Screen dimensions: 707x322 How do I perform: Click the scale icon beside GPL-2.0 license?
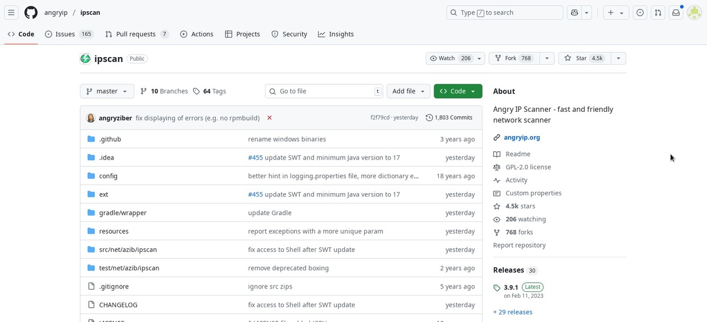497,167
